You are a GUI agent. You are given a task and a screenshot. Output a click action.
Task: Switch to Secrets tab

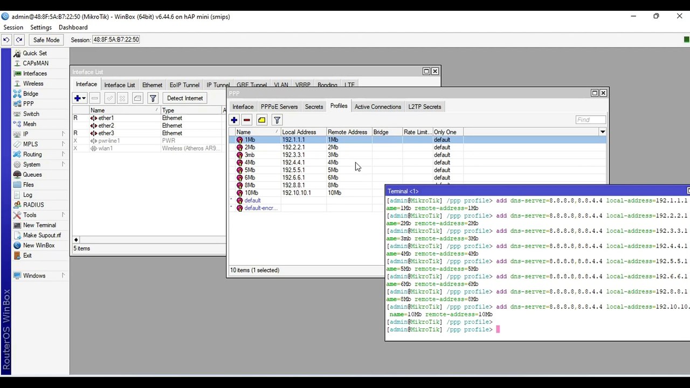pyautogui.click(x=314, y=107)
